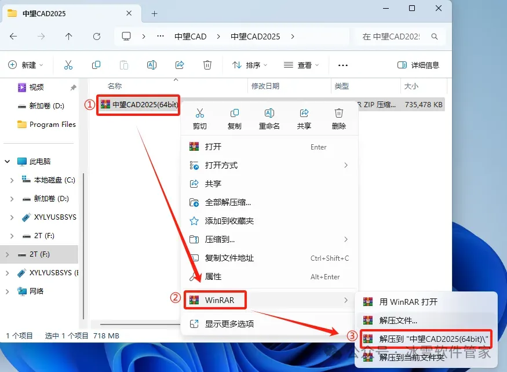507x372 pixels.
Task: Expand XYLYUSBSYS under 此电脑
Action: click(12, 217)
